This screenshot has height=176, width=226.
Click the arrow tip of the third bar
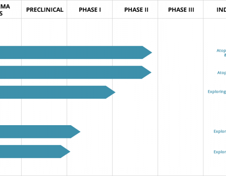111,92
